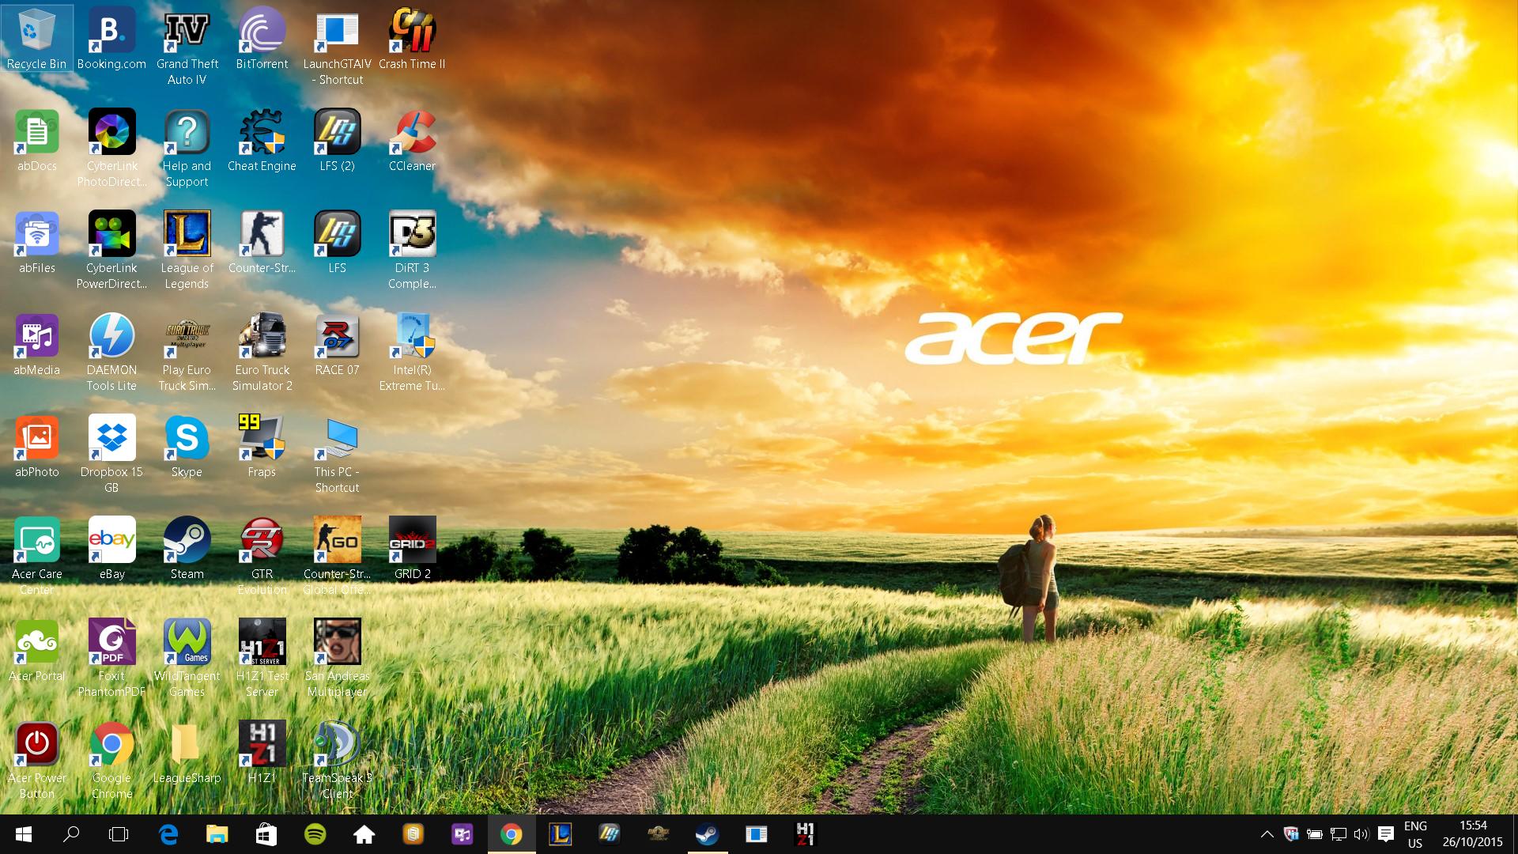
Task: Launch Cheat Engine from the desktop
Action: point(262,141)
